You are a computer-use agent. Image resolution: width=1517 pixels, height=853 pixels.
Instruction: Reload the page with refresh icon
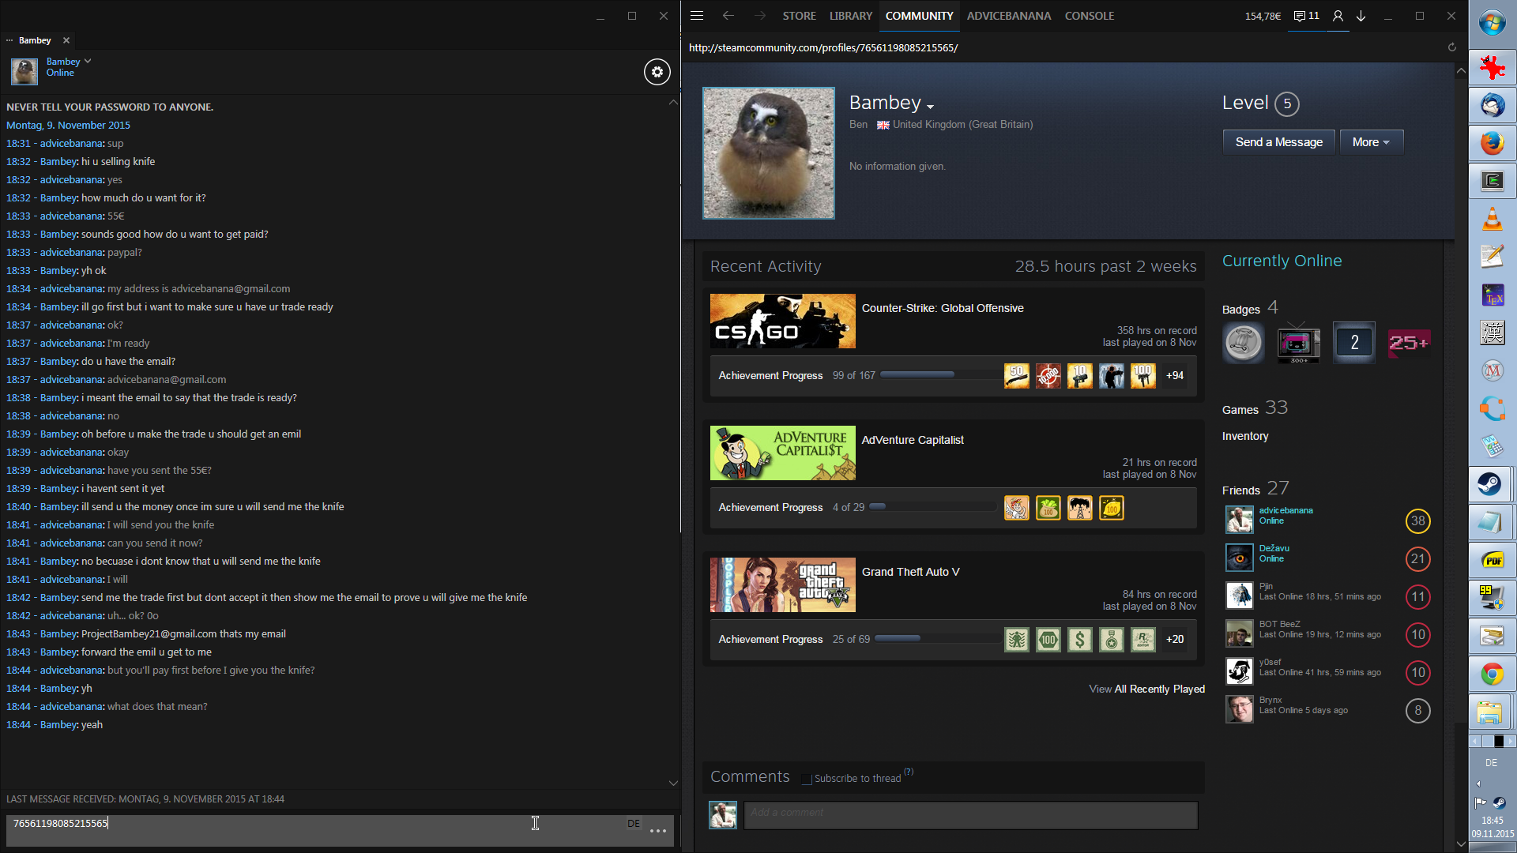1451,47
